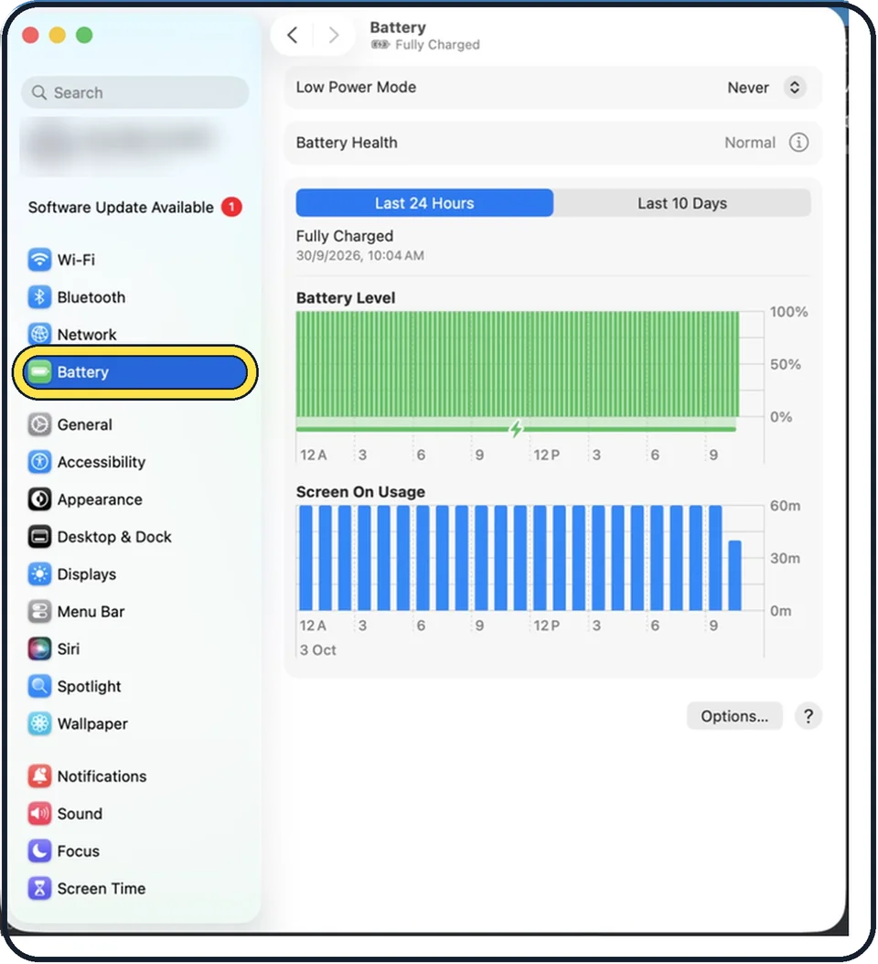This screenshot has width=878, height=964.
Task: Click the Search input field
Action: coord(135,93)
